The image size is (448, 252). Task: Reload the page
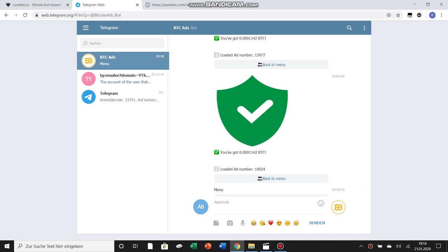[x=25, y=15]
